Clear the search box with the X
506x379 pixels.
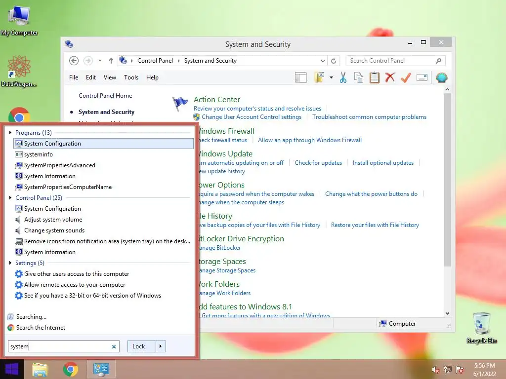(114, 346)
